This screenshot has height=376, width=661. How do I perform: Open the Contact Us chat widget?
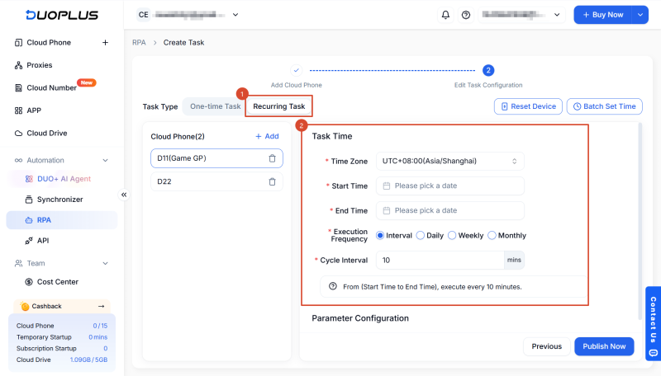[x=653, y=323]
